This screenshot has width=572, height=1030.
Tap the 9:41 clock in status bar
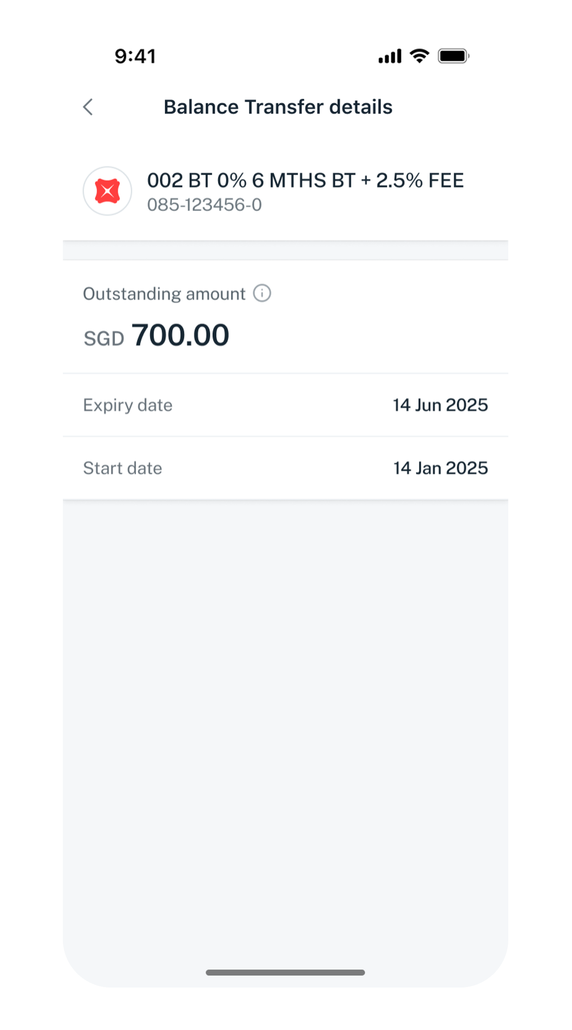click(x=135, y=56)
